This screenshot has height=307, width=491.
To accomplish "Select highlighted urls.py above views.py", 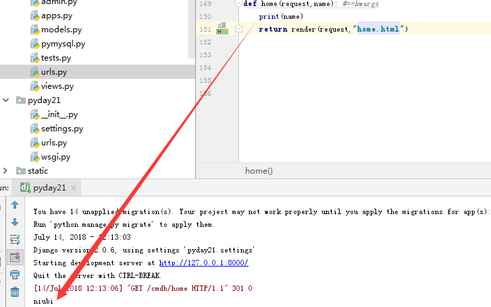I will 54,72.
